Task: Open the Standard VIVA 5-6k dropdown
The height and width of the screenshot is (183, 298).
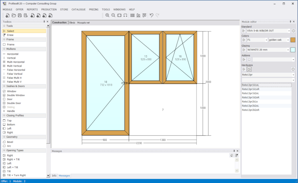Action: (x=268, y=31)
